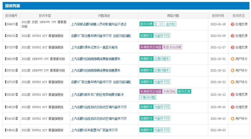This screenshot has width=251, height=139.
Task: Open complaint 657235 description link
Action: [101, 82]
